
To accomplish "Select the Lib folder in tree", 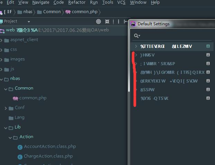I will [x=18, y=127].
